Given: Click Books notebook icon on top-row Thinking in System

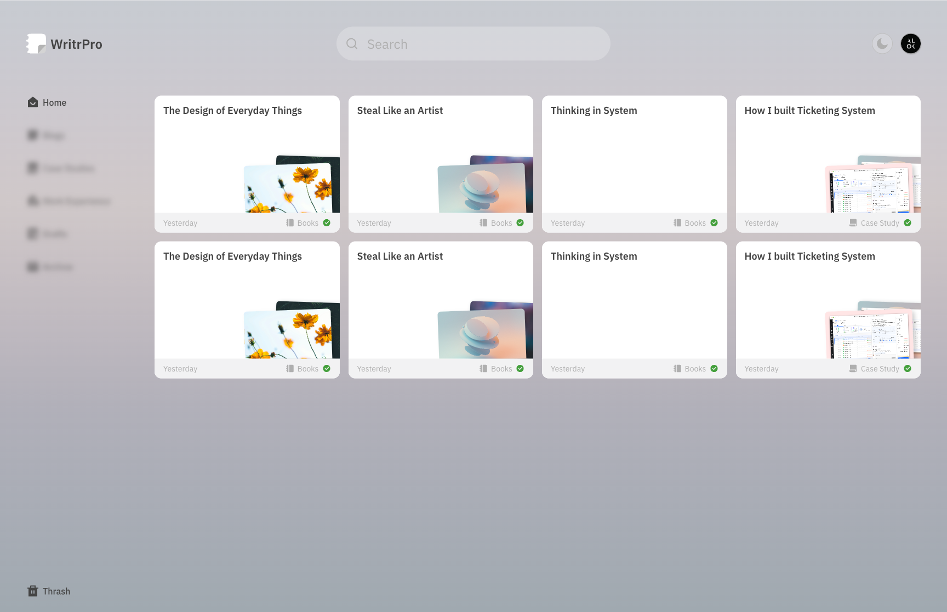Looking at the screenshot, I should (x=677, y=223).
